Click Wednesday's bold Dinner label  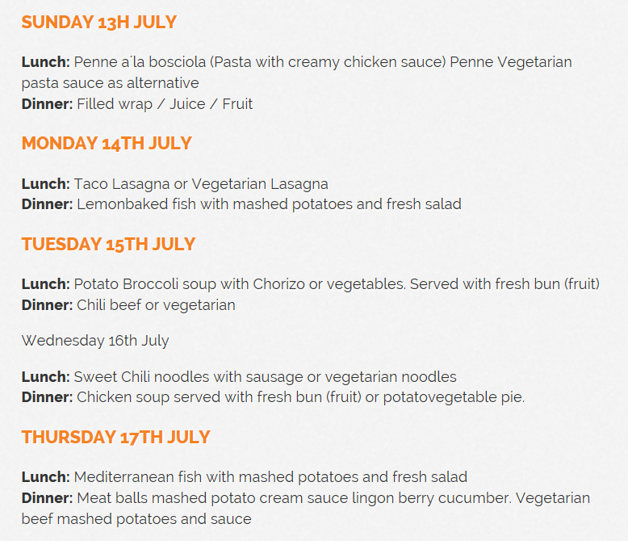48,397
